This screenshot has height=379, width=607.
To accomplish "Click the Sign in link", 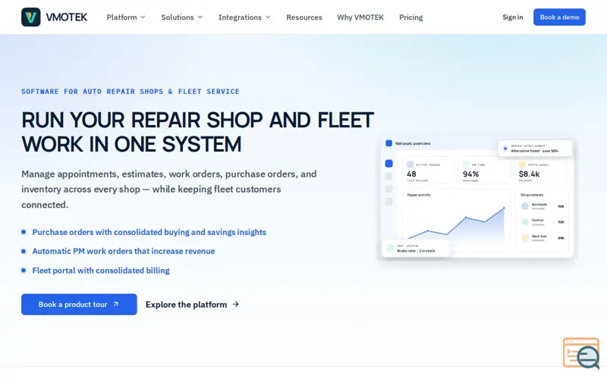I will (513, 17).
